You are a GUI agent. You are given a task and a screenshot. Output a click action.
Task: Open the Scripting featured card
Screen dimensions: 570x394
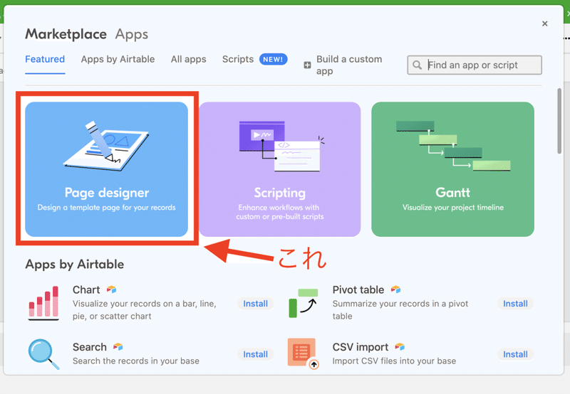[x=279, y=169]
